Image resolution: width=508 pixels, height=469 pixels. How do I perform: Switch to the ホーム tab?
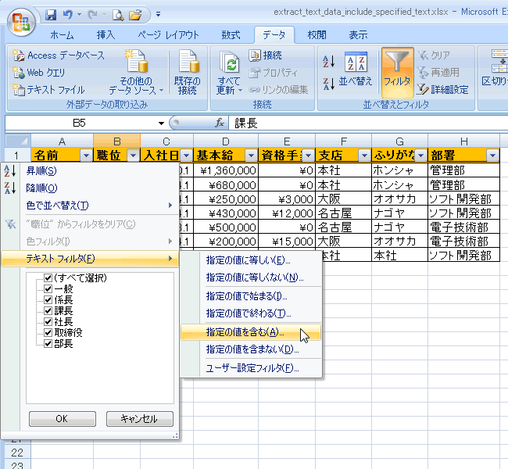pyautogui.click(x=62, y=34)
